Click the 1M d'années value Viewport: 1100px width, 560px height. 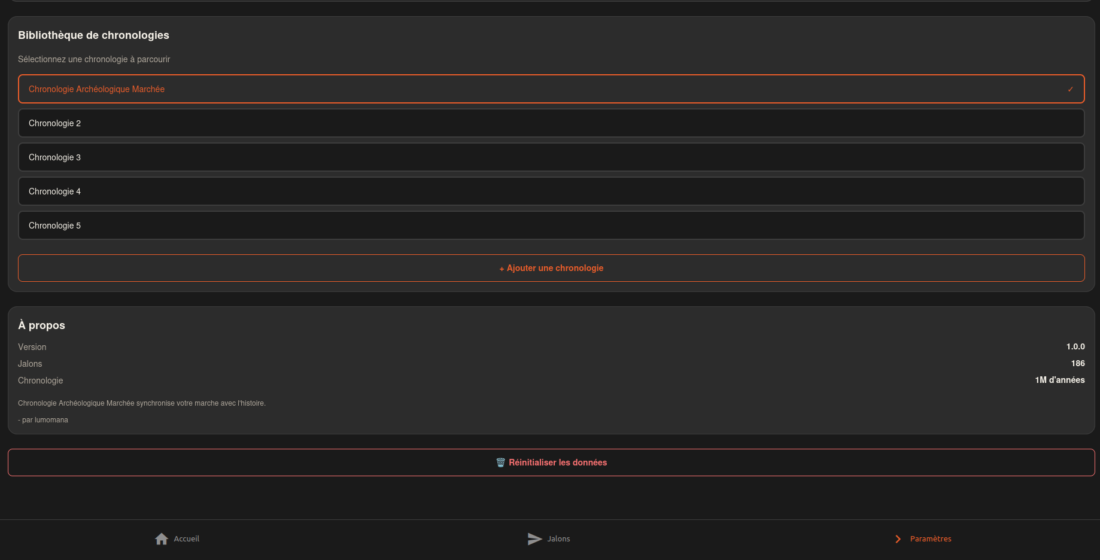(x=1059, y=381)
